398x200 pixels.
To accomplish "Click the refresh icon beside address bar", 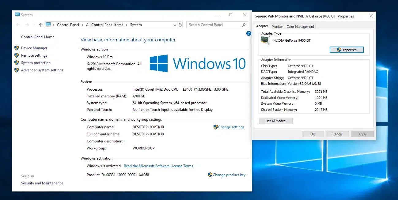I will (x=180, y=25).
